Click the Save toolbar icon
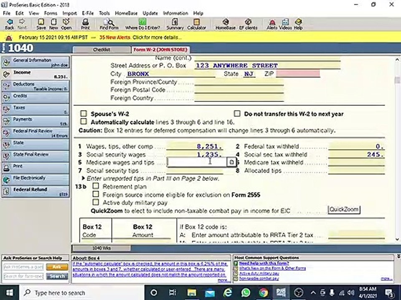This screenshot has height=300, width=401. click(41, 24)
